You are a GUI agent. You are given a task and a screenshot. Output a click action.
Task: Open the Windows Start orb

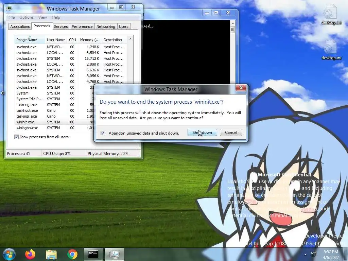point(9,254)
